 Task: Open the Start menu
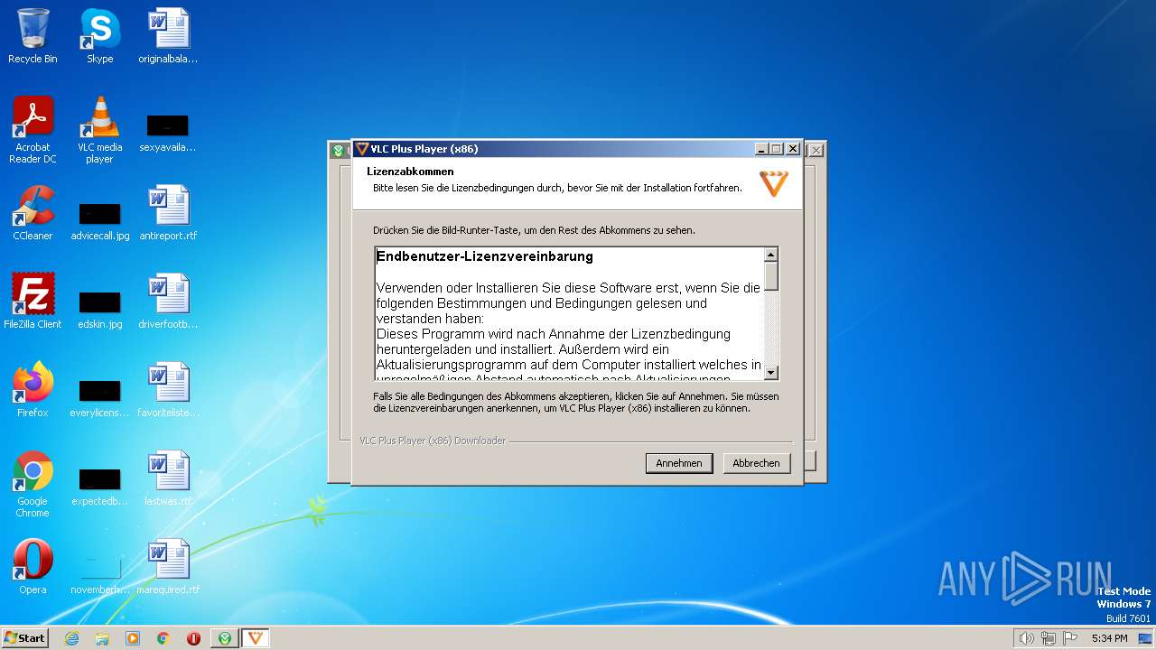point(25,637)
